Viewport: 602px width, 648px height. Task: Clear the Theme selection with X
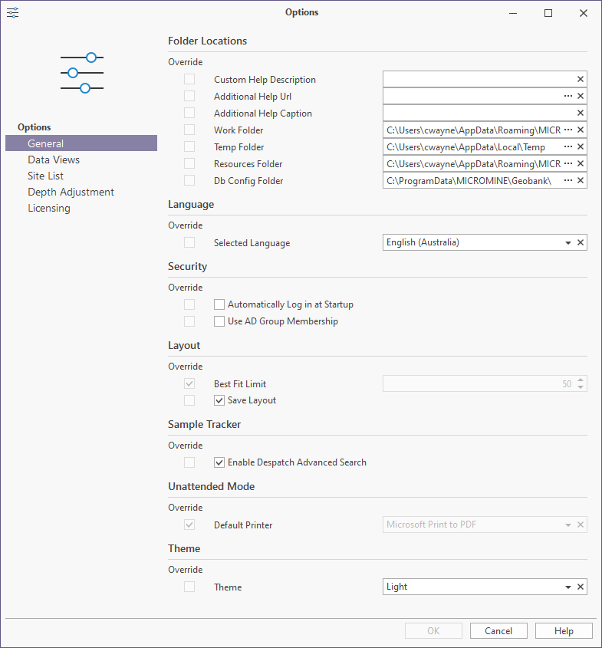(x=581, y=587)
